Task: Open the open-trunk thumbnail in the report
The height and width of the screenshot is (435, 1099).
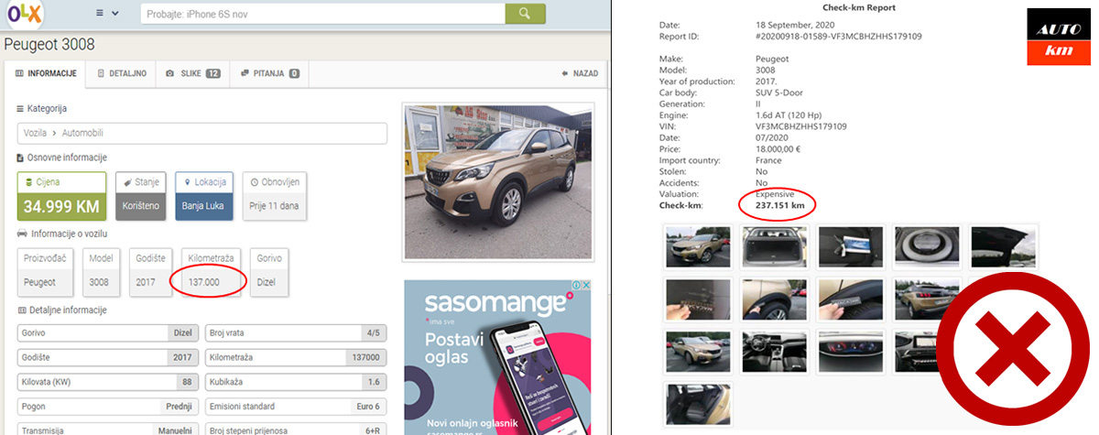Action: (x=773, y=245)
